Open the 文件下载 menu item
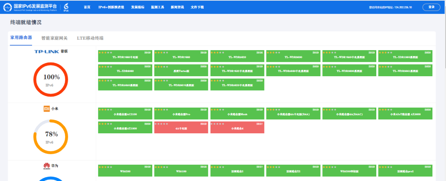 [197, 7]
